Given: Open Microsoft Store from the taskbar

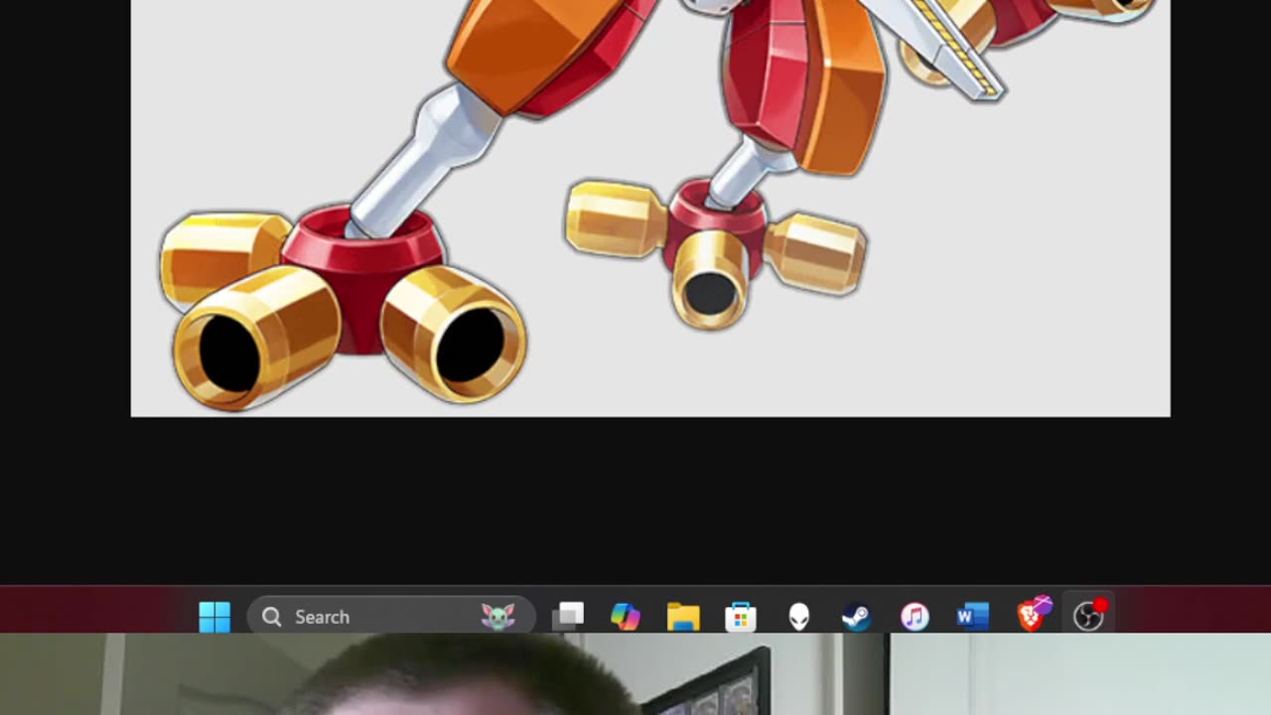Looking at the screenshot, I should (741, 617).
